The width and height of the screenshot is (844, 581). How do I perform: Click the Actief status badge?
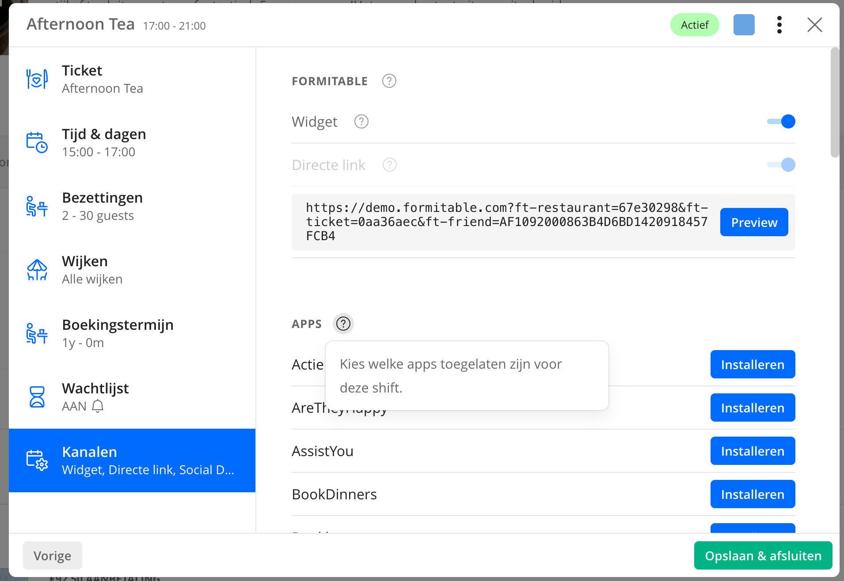695,25
